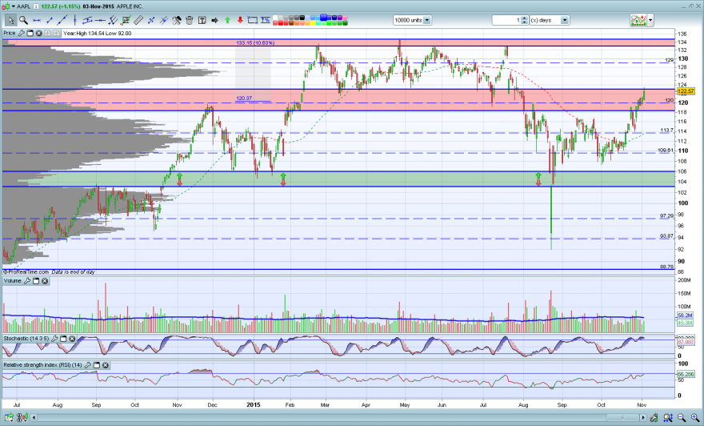Click the timeframe number input field

tap(506, 20)
